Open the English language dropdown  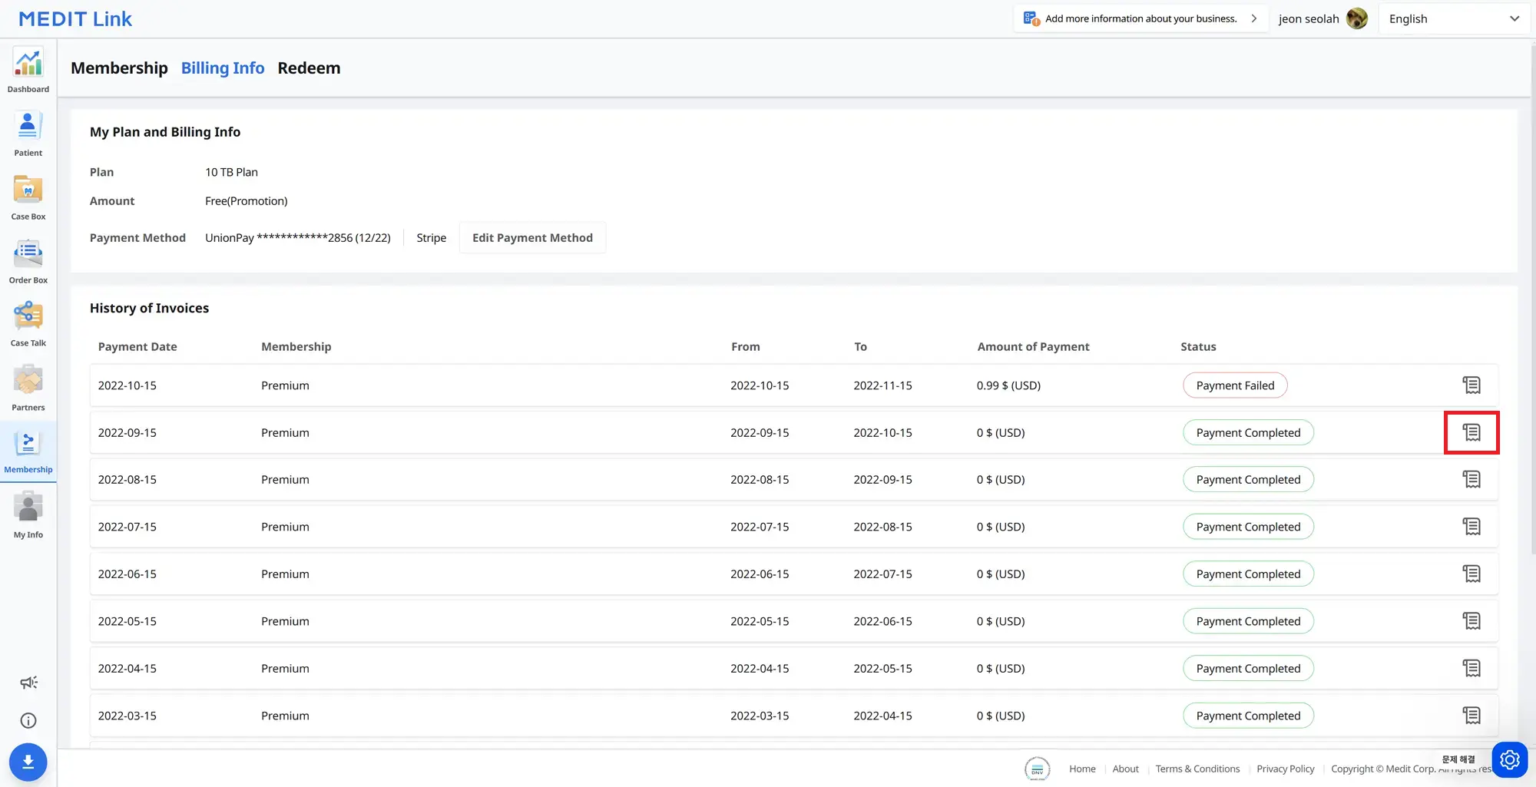[x=1454, y=18]
